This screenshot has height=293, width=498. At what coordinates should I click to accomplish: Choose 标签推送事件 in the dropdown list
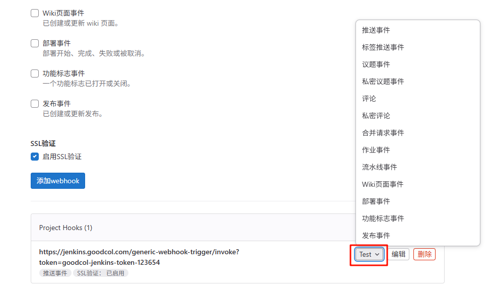pos(417,47)
